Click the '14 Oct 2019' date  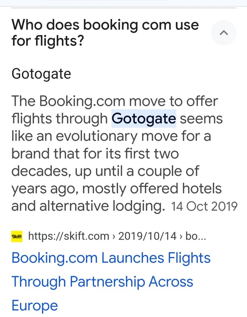[204, 206]
